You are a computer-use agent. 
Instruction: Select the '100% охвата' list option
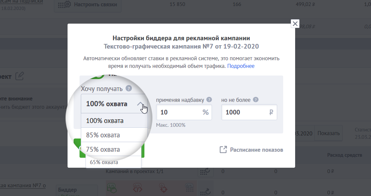[x=105, y=121]
